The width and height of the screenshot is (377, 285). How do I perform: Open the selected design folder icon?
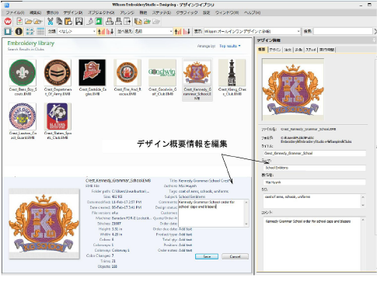(28, 22)
